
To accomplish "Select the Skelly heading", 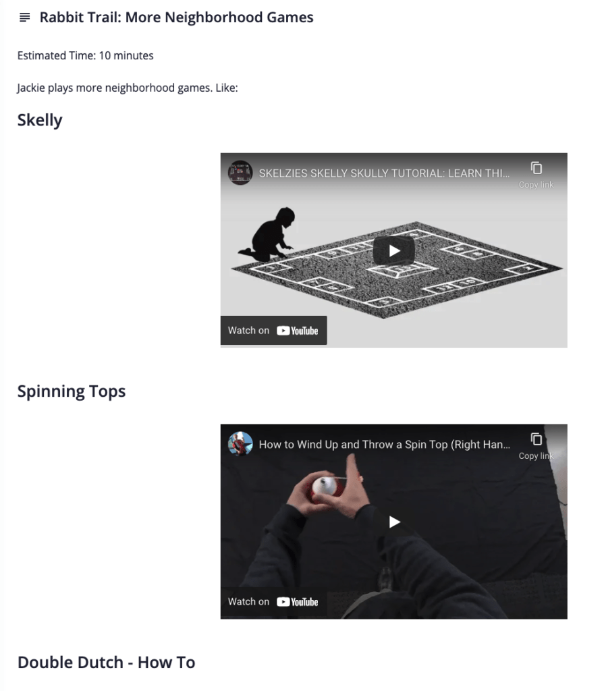I will click(x=40, y=120).
